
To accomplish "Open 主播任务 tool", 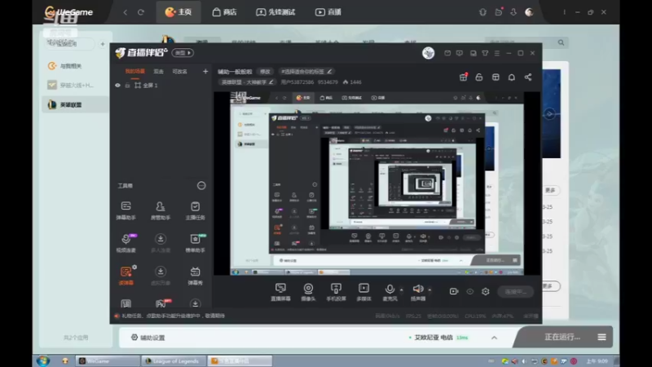I will point(195,210).
